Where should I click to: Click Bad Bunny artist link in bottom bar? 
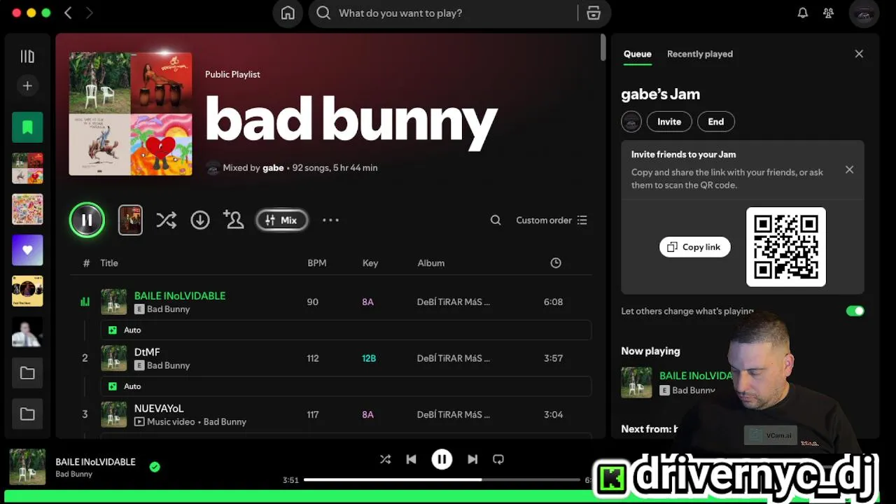[73, 475]
